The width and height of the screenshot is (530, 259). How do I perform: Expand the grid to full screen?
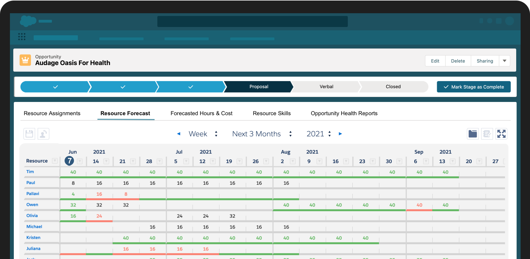501,134
